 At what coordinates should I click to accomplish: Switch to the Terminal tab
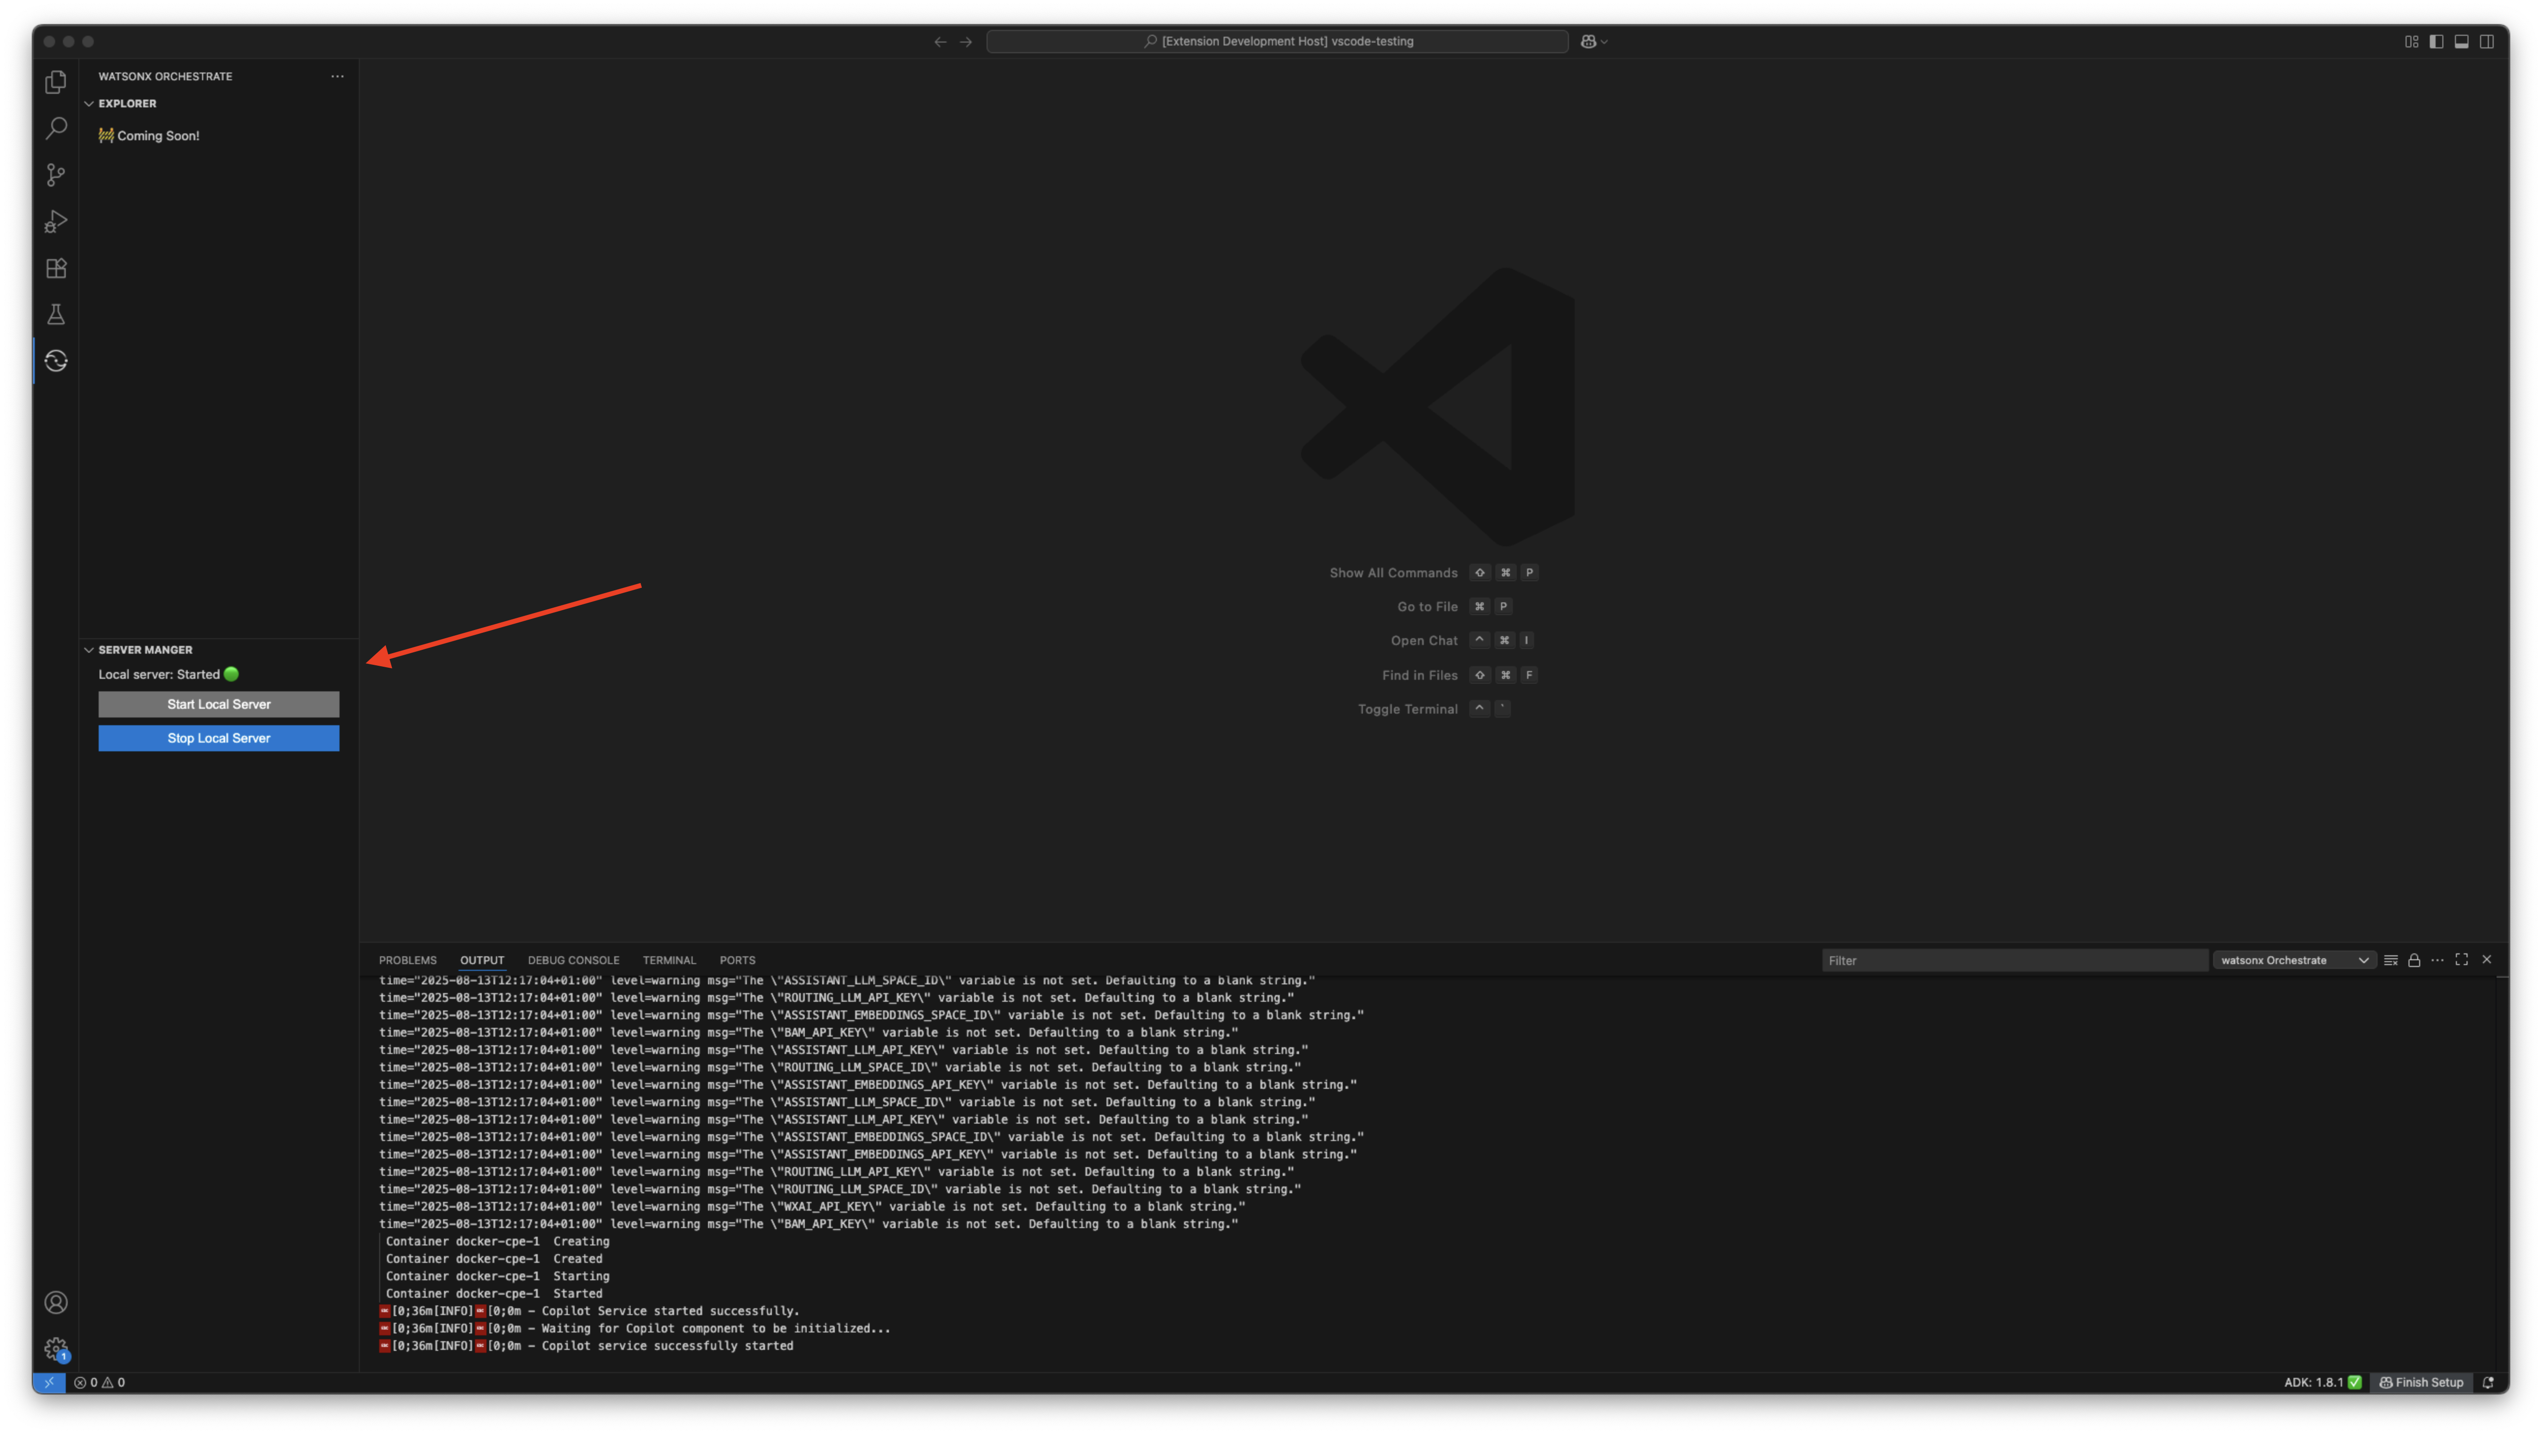pos(669,961)
